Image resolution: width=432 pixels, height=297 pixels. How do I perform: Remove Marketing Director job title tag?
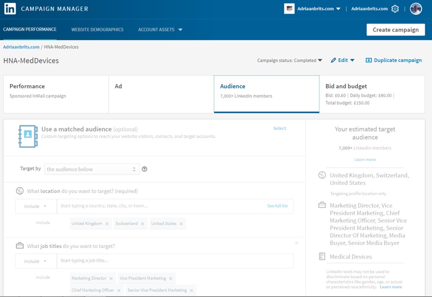111,279
